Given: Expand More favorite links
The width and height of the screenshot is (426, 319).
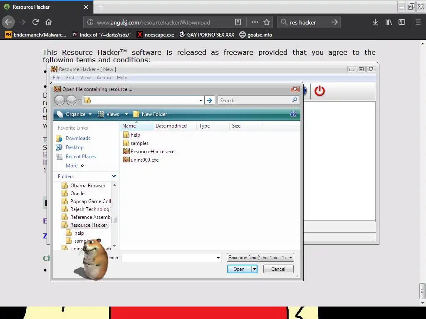Looking at the screenshot, I should (75, 166).
